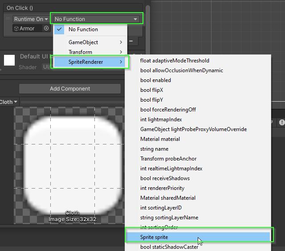Click the error icon in the console bar
The height and width of the screenshot is (251, 285).
click(x=281, y=122)
